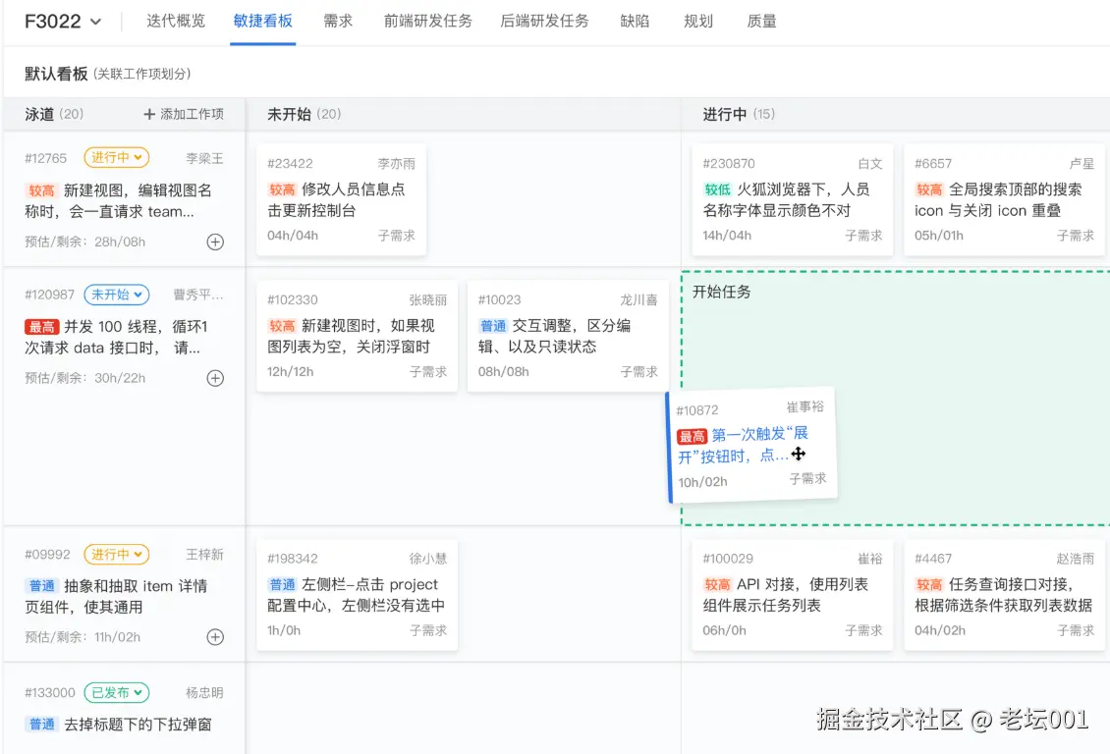Click the move crosshair icon on card #10872
Screen dimensions: 1110x754
click(799, 454)
